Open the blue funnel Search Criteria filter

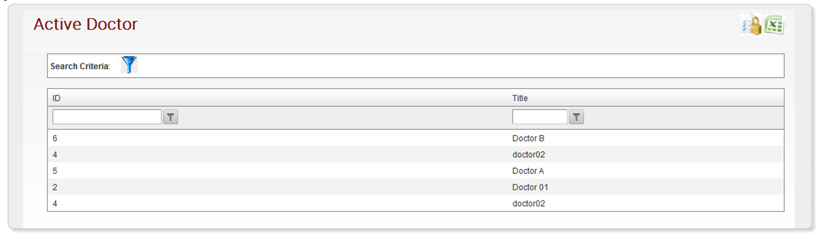(129, 64)
